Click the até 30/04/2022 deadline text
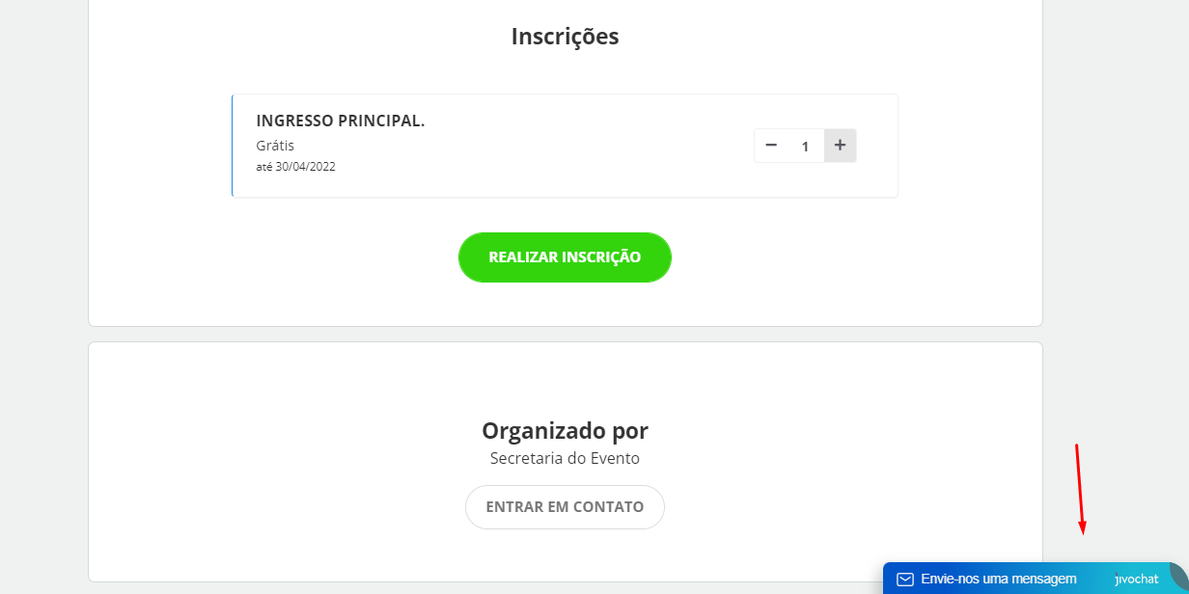 [x=295, y=167]
